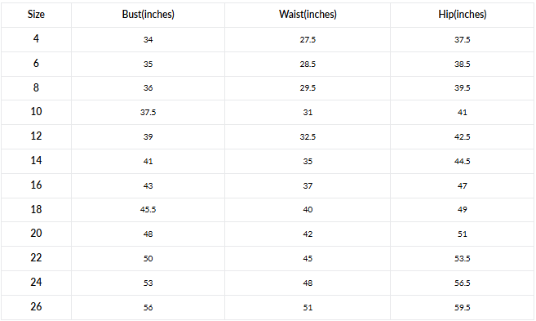The width and height of the screenshot is (536, 321).
Task: Click waist value 27.5 for size 4
Action: 308,40
